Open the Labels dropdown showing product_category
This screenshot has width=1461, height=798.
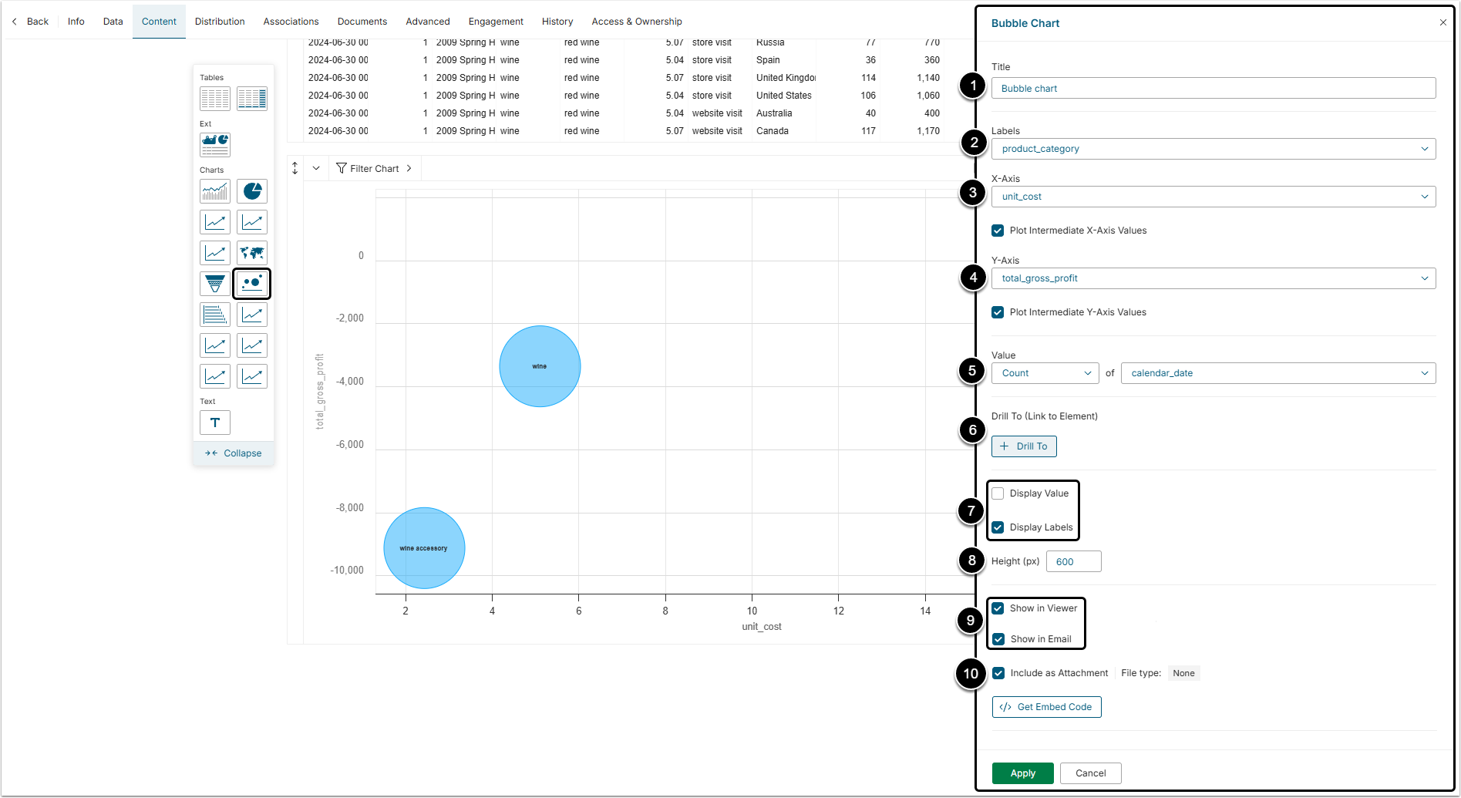[x=1214, y=149]
